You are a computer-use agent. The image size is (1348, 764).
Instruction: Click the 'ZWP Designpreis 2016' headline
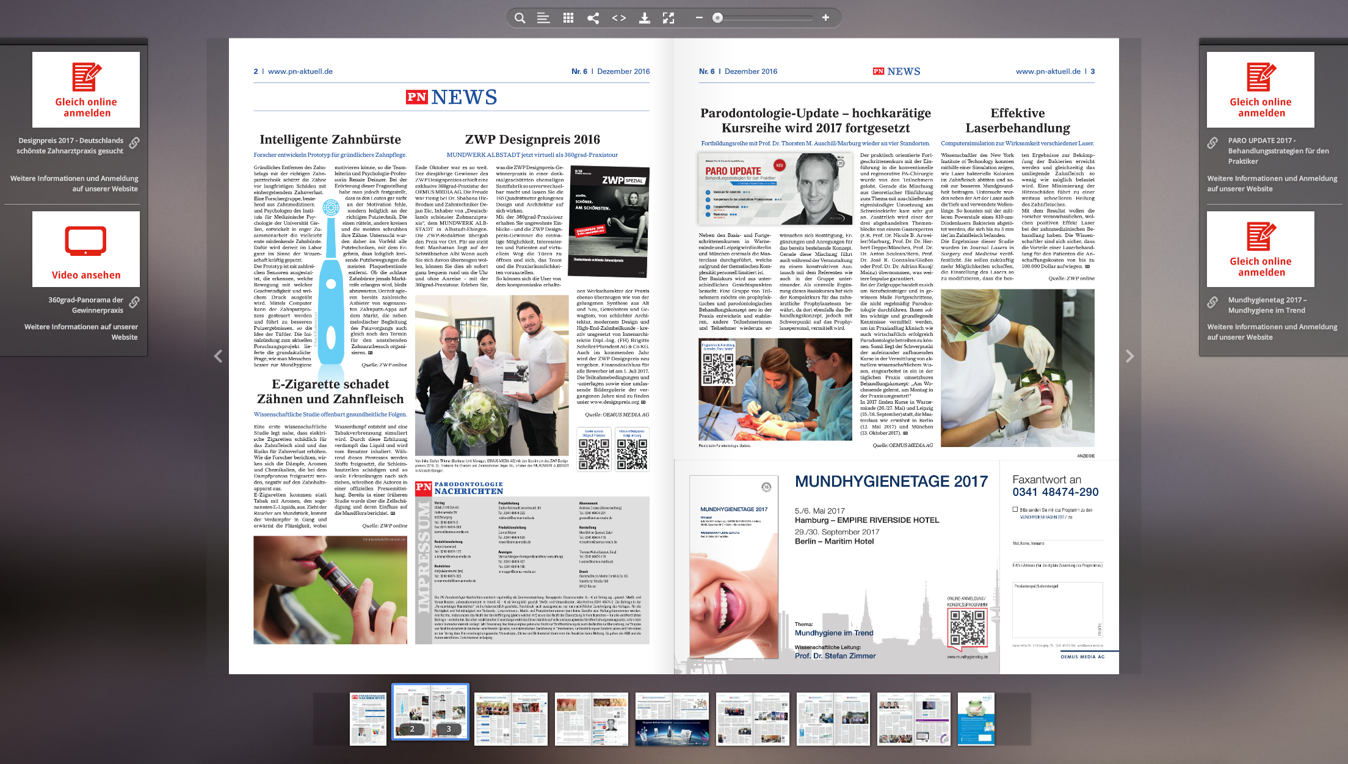pyautogui.click(x=532, y=139)
